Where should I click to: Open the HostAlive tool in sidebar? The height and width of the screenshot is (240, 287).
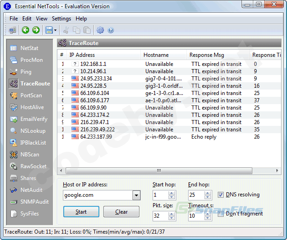point(27,107)
